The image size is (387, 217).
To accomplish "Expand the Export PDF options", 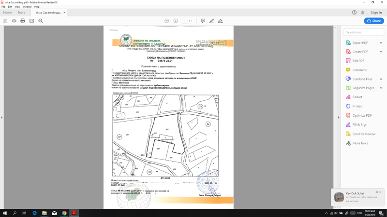I will [381, 43].
